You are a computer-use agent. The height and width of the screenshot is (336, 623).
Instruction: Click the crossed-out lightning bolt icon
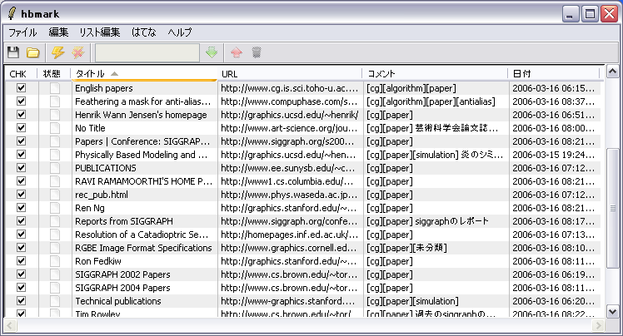[78, 52]
